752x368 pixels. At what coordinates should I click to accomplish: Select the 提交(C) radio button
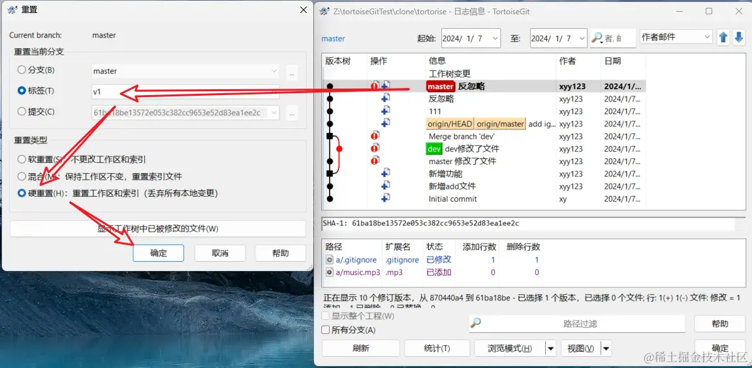22,111
